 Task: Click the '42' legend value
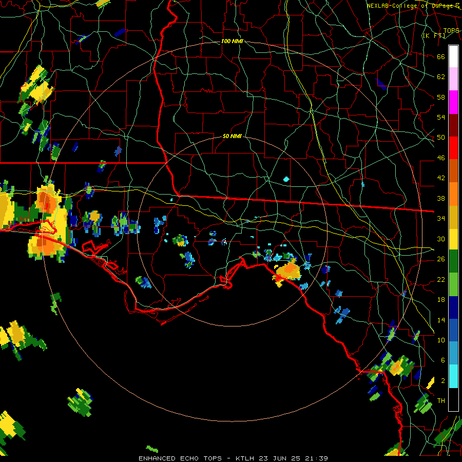441,178
